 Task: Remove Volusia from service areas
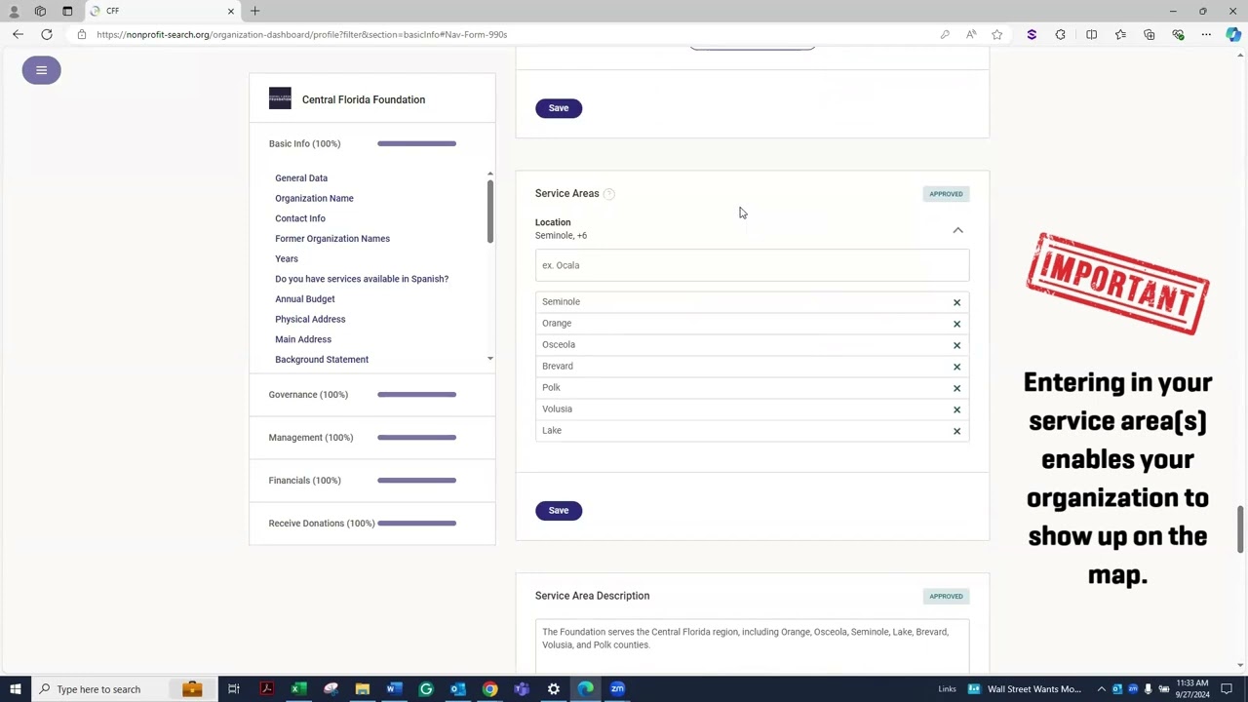956,409
